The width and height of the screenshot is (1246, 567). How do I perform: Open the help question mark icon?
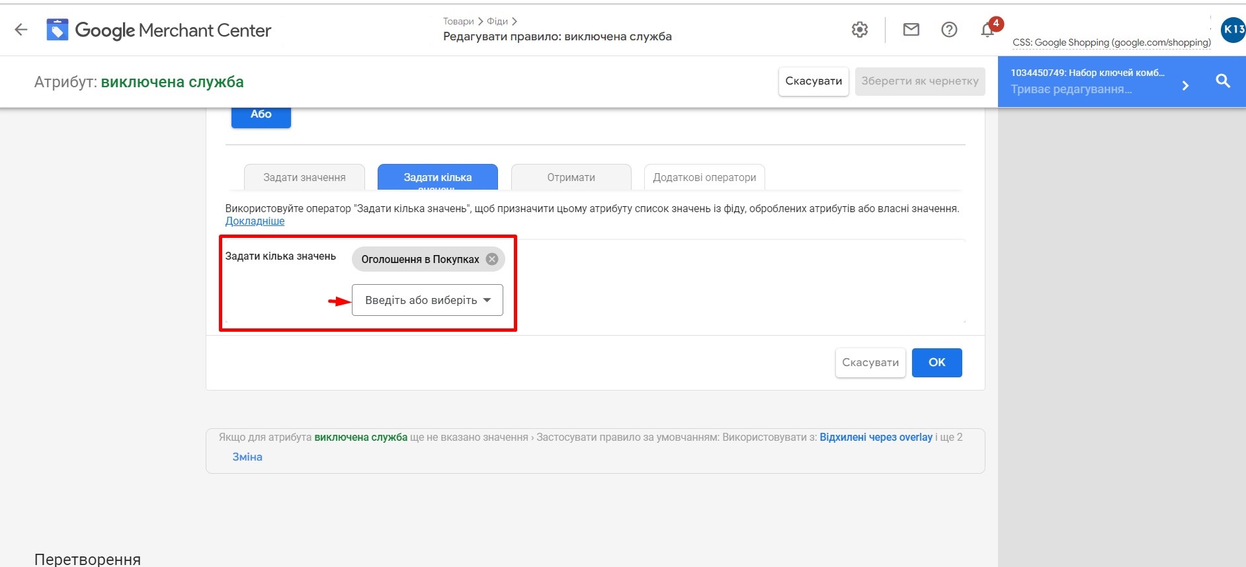coord(949,30)
